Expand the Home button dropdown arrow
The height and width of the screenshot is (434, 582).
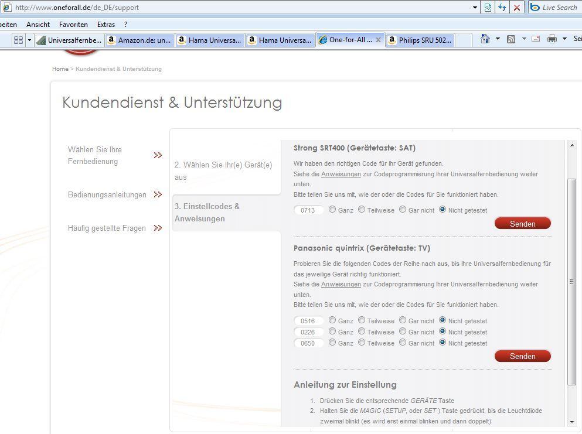point(498,39)
